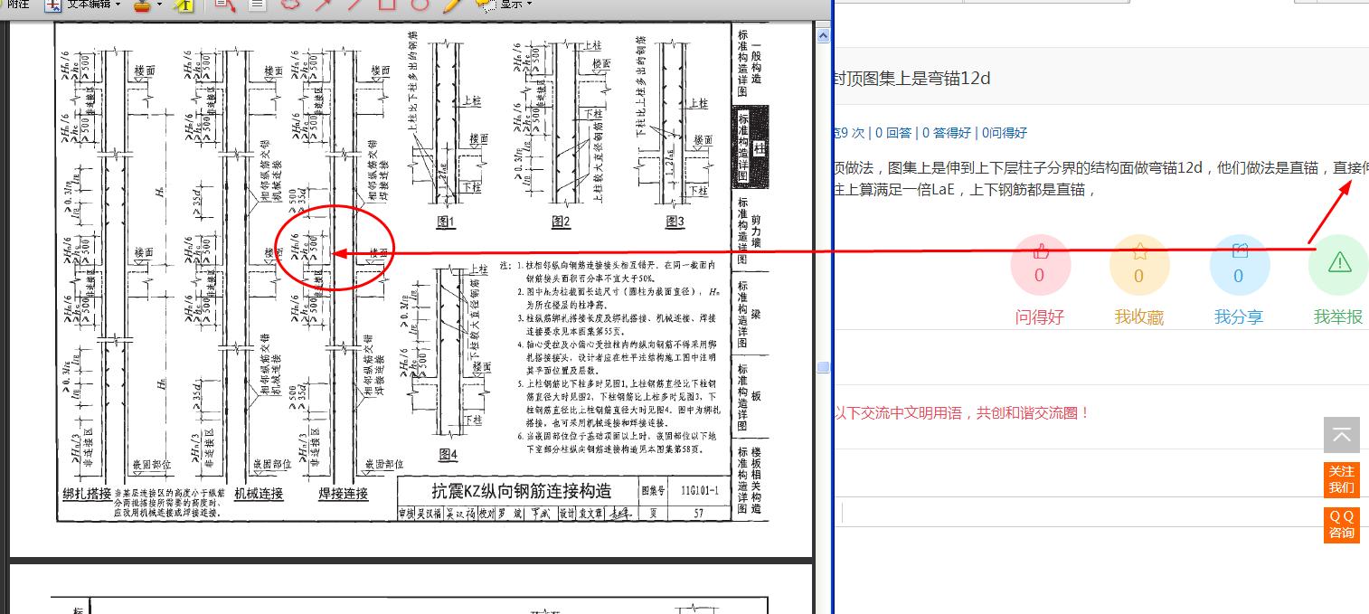Select the pencil drawing tool

451,5
